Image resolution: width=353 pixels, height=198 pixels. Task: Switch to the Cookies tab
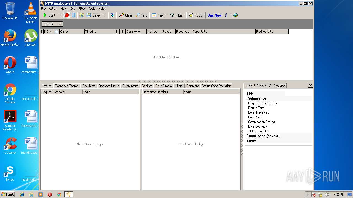[147, 86]
